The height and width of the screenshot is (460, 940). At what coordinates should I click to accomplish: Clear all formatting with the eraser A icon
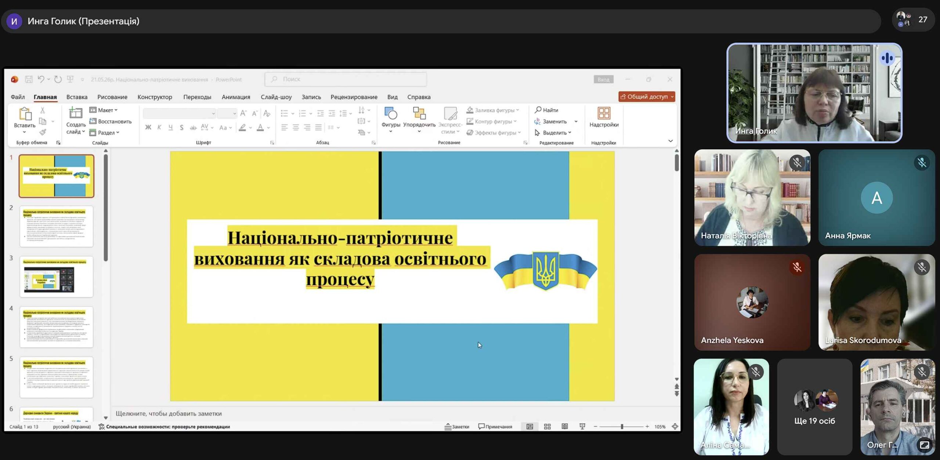click(267, 113)
